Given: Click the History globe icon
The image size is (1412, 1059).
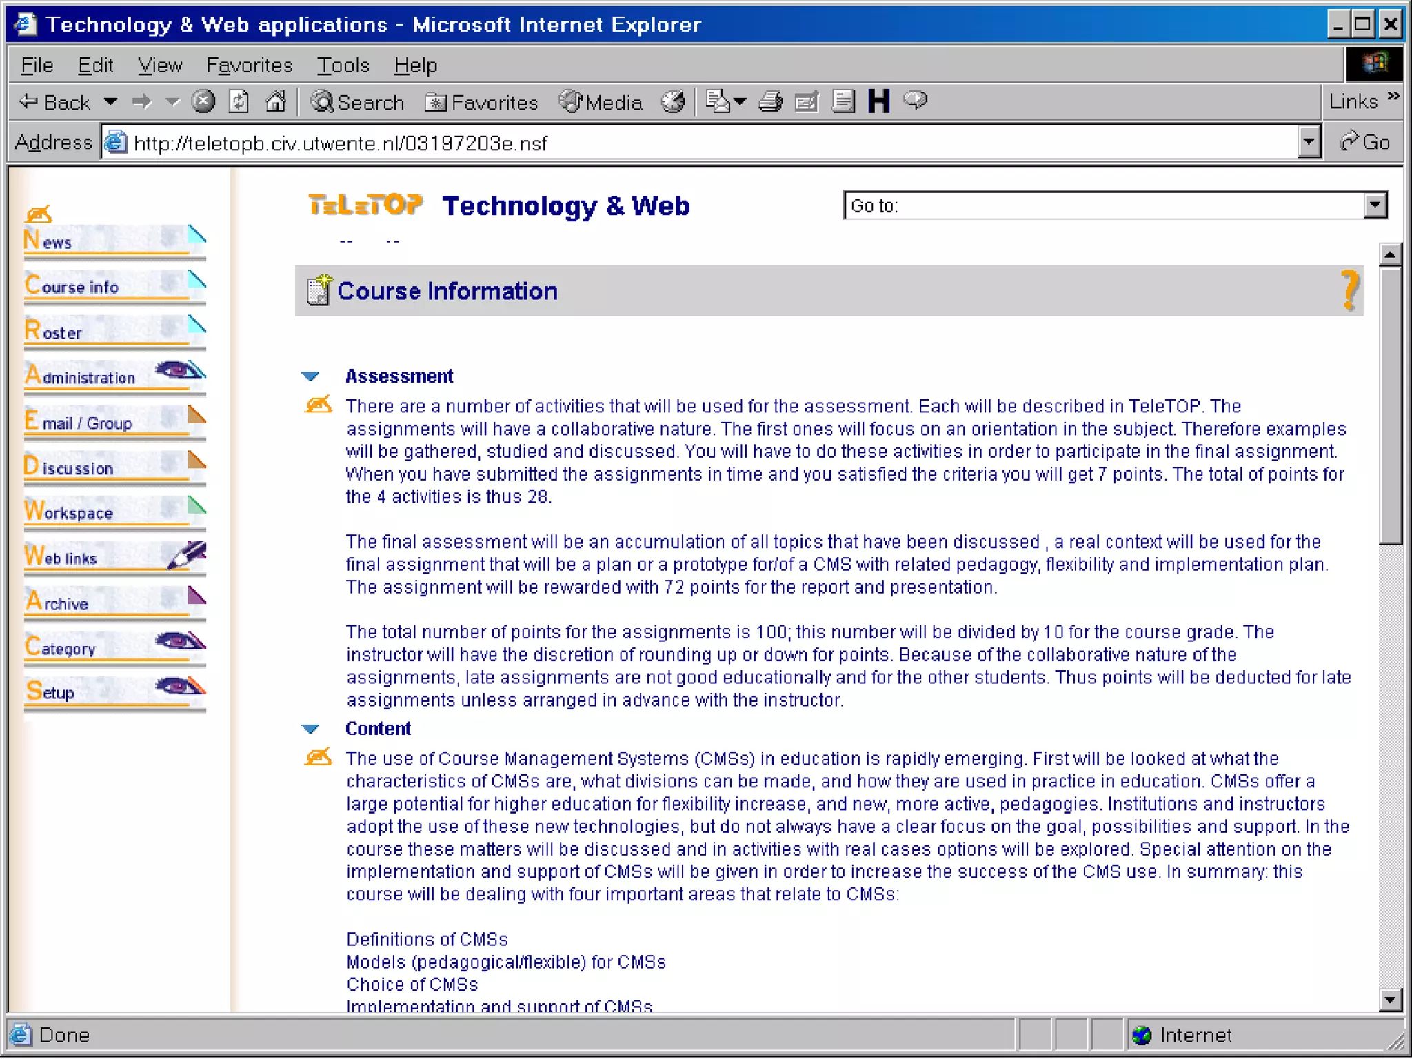Looking at the screenshot, I should click(x=673, y=102).
